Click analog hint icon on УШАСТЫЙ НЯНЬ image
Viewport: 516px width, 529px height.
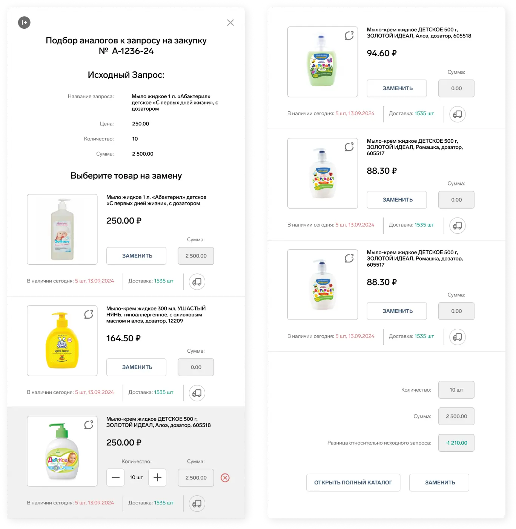(89, 314)
